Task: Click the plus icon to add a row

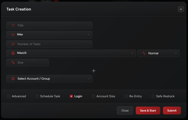Action: click(93, 71)
